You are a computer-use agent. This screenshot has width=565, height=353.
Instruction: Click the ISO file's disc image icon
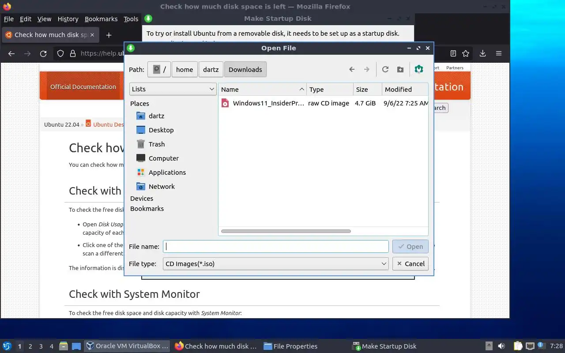click(x=225, y=103)
